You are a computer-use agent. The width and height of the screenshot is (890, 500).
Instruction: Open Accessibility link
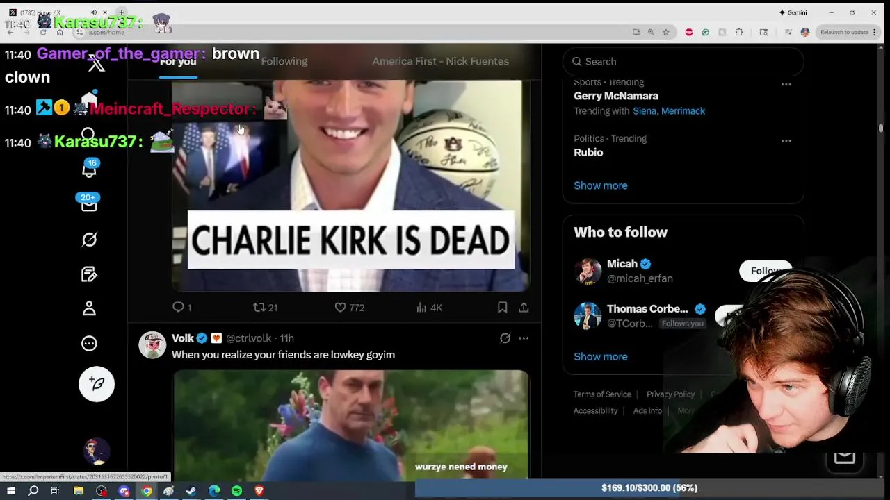point(595,411)
